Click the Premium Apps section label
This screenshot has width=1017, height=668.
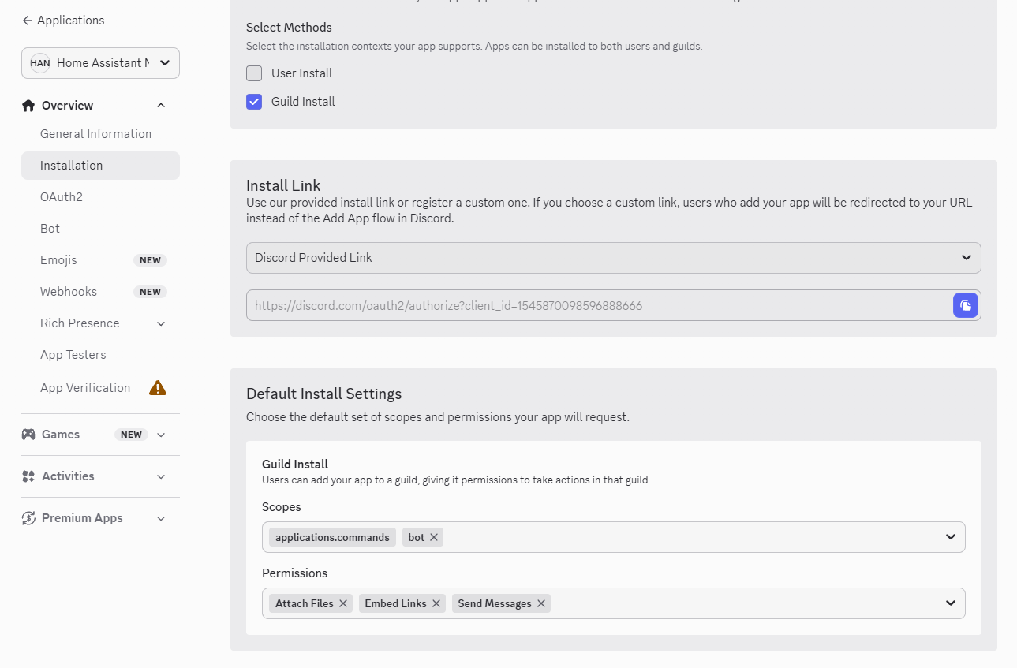pos(82,518)
